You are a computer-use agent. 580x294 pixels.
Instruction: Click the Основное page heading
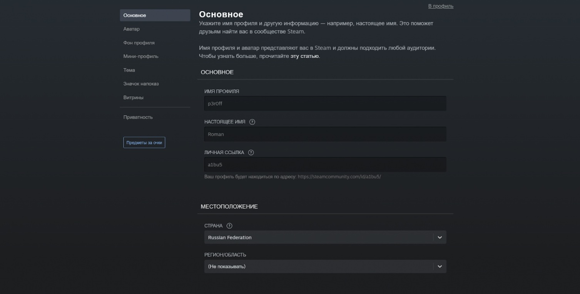click(221, 15)
